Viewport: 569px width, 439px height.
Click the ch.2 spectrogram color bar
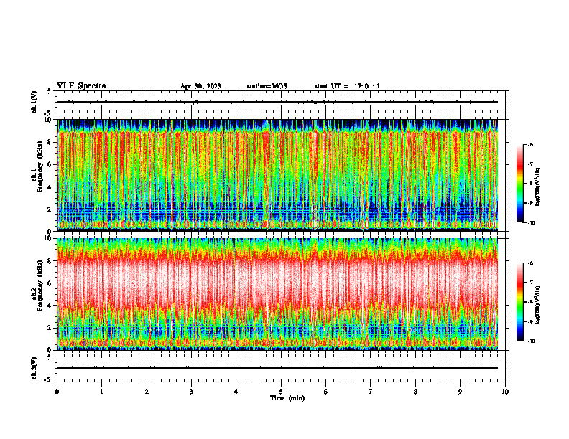[519, 302]
